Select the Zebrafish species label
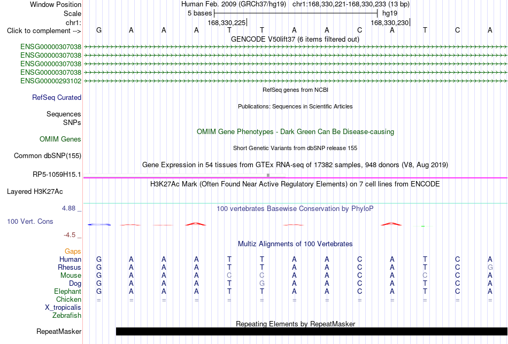 click(x=67, y=316)
